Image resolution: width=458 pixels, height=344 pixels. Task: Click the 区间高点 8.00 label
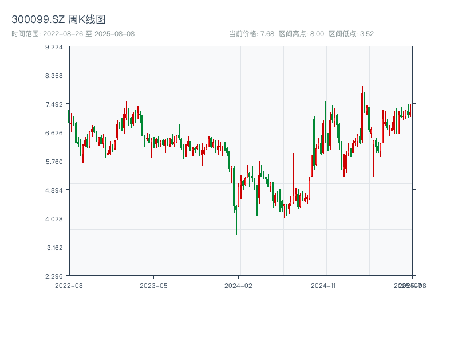point(301,34)
